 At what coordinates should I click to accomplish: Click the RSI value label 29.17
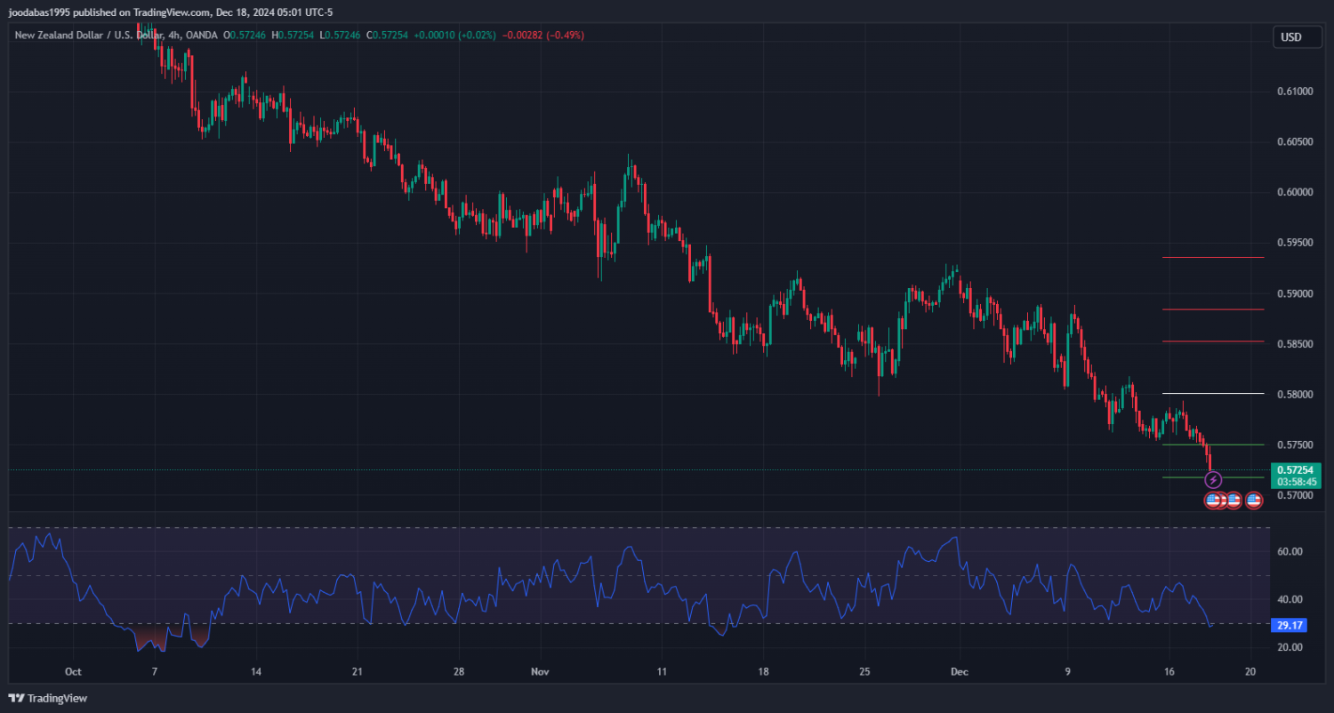click(x=1290, y=625)
